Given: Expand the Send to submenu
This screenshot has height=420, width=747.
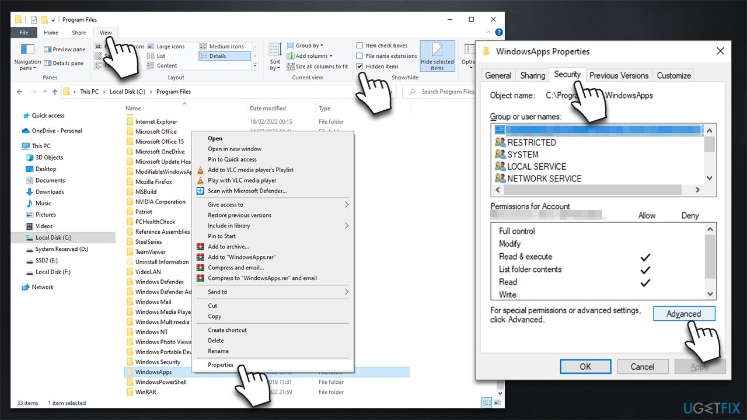Looking at the screenshot, I should click(x=217, y=292).
